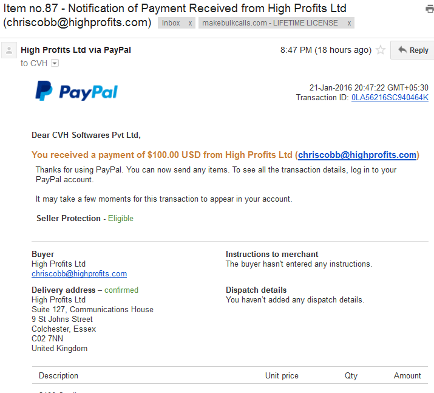Click the sender avatar placeholder icon
This screenshot has height=393, width=434.
point(9,50)
